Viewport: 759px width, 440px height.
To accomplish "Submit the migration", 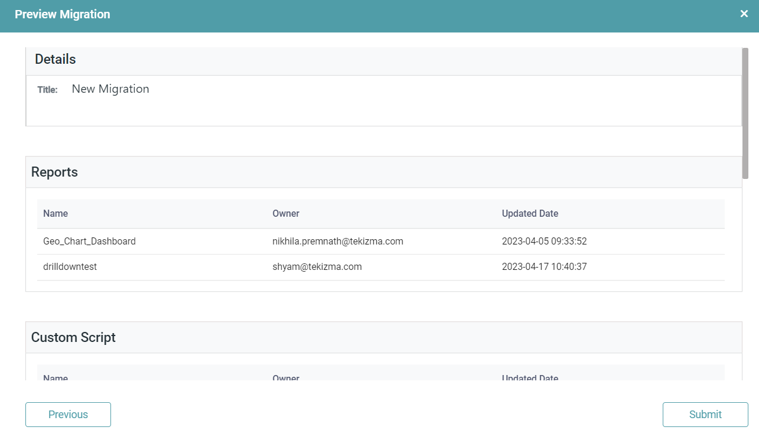I will tap(705, 415).
